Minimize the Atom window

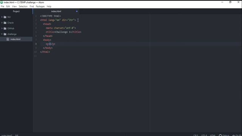(222, 2)
